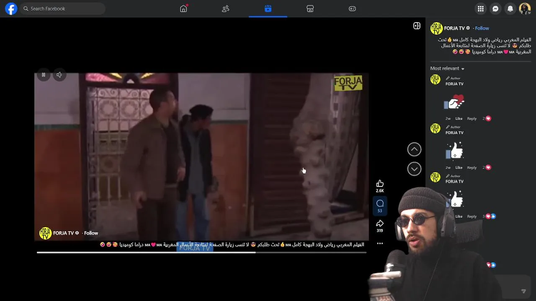The height and width of the screenshot is (301, 536).
Task: Like the first FORJA TV comment
Action: pyautogui.click(x=459, y=119)
